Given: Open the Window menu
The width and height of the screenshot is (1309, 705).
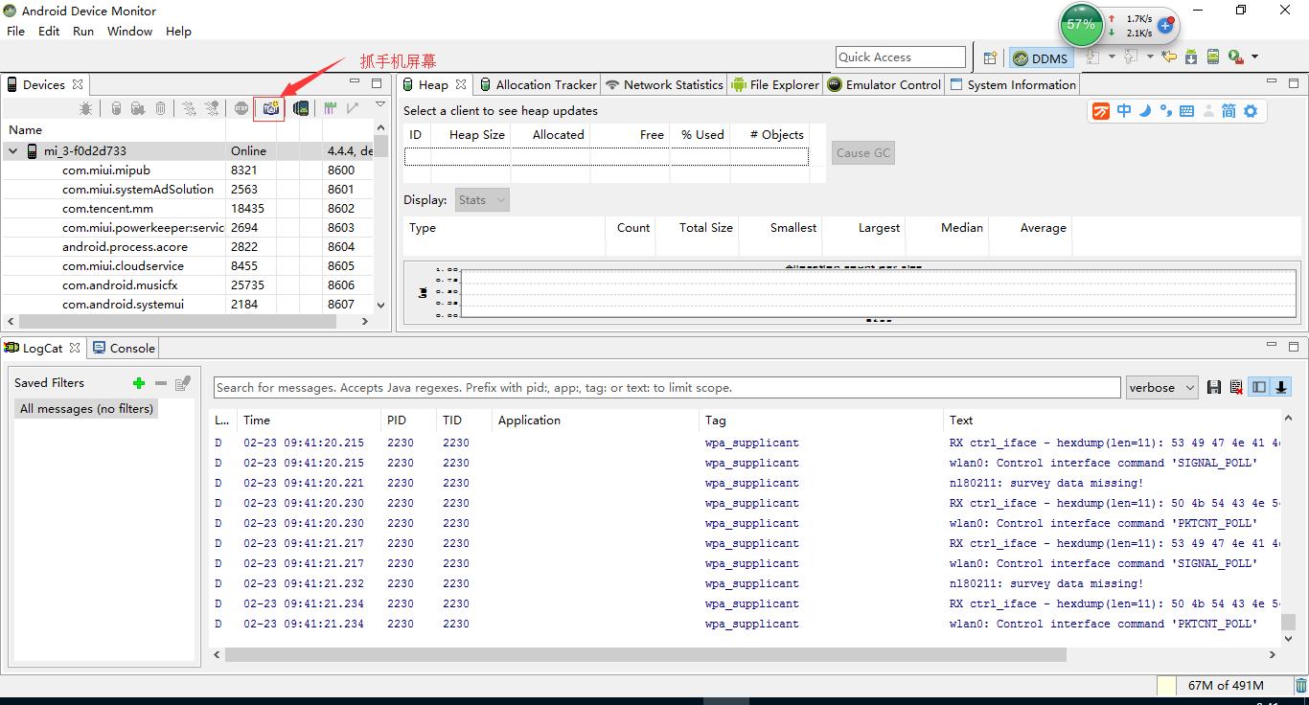Looking at the screenshot, I should tap(129, 31).
